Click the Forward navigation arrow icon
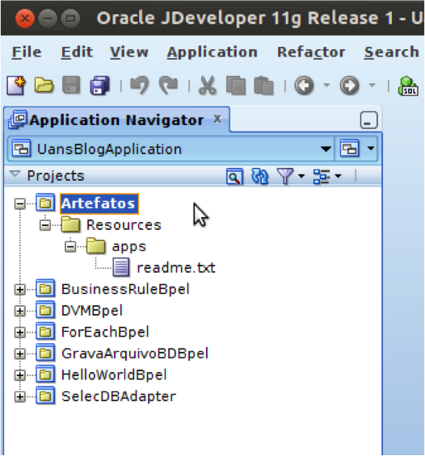This screenshot has width=425, height=456. [x=349, y=86]
